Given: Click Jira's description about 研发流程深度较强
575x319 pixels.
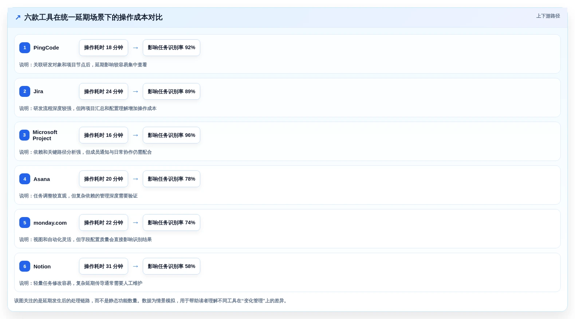Looking at the screenshot, I should click(x=88, y=109).
